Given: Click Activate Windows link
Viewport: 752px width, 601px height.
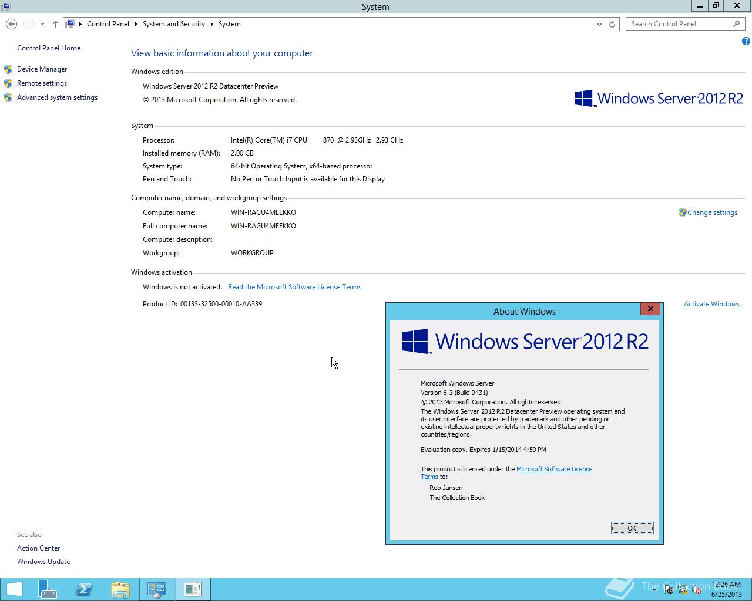Looking at the screenshot, I should pyautogui.click(x=711, y=304).
